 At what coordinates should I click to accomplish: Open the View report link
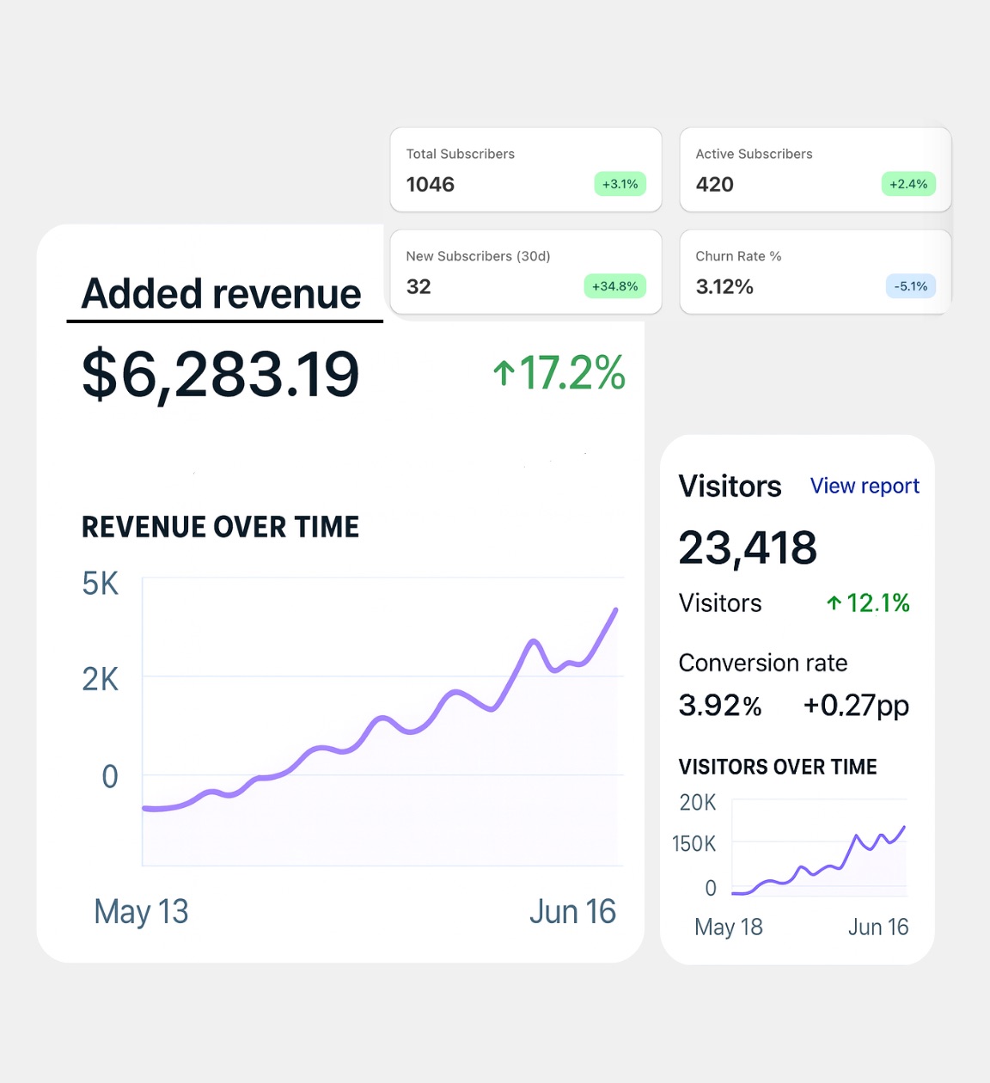(864, 486)
